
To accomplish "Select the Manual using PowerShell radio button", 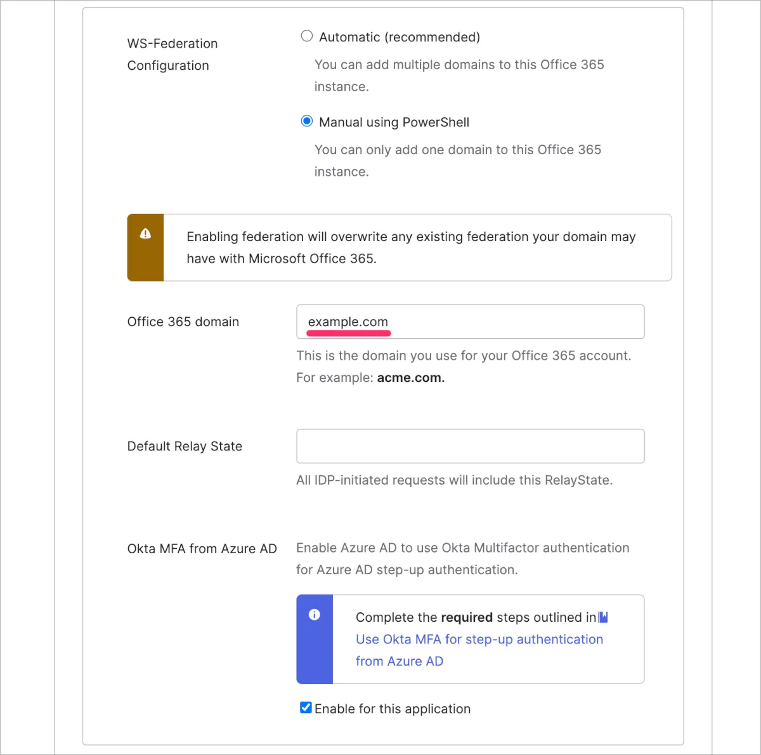I will (307, 121).
